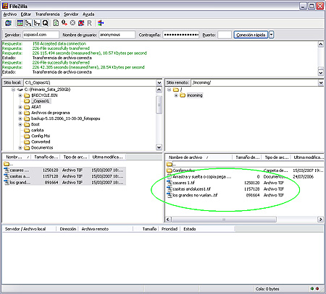This screenshot has height=294, width=326.
Task: Toggle local directory tree view icon
Action: 28,23
